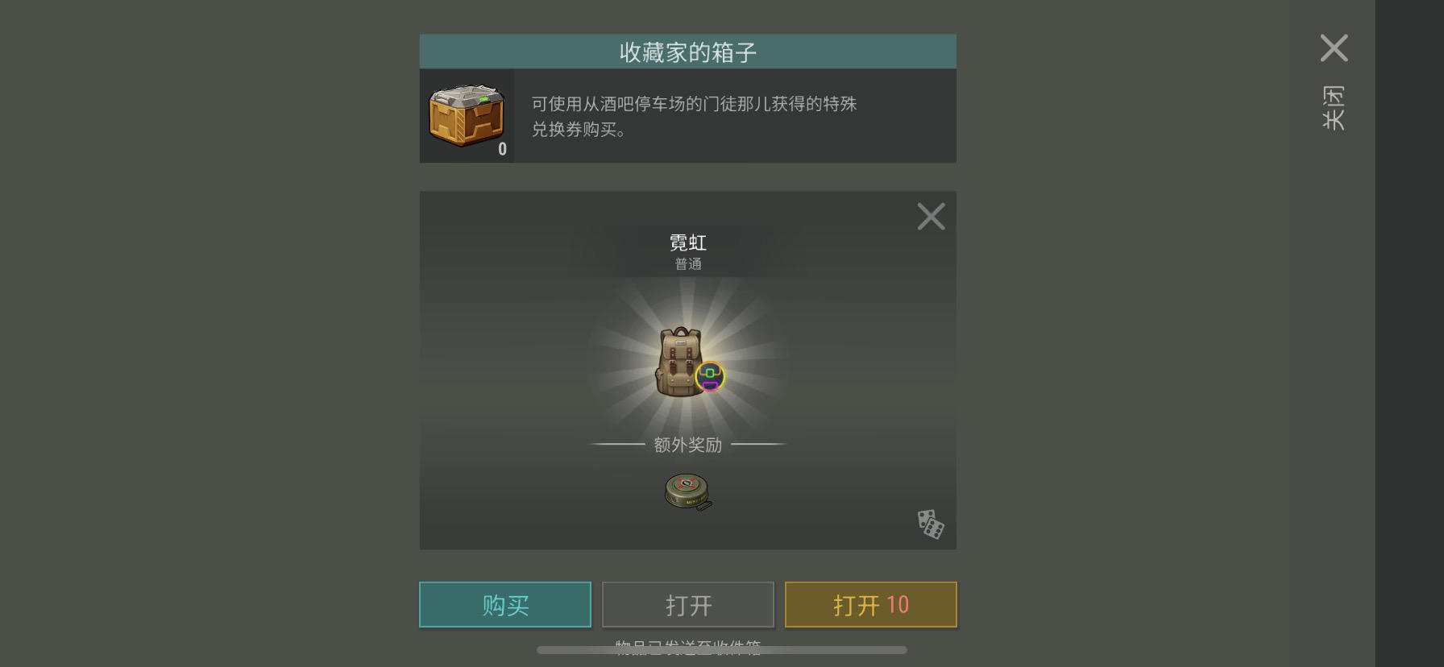Viewport: 1444px width, 667px height.
Task: Select the backpack reward icon
Action: (682, 362)
